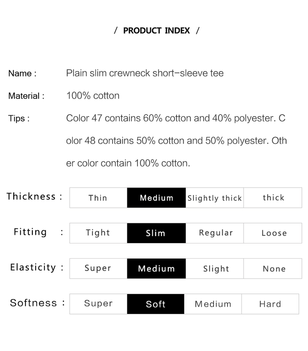Select Super softness option
The width and height of the screenshot is (308, 351).
[x=98, y=304]
